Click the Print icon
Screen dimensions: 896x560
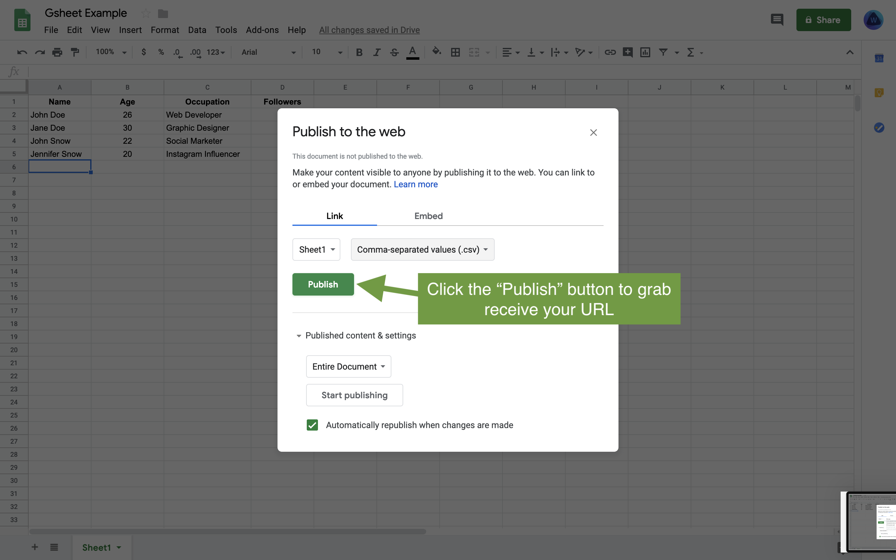point(57,52)
